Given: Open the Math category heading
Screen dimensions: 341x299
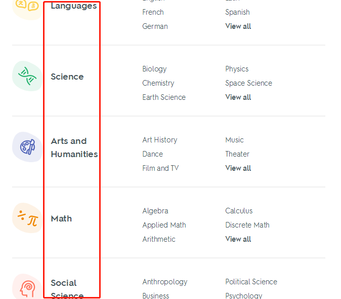Looking at the screenshot, I should click(61, 218).
